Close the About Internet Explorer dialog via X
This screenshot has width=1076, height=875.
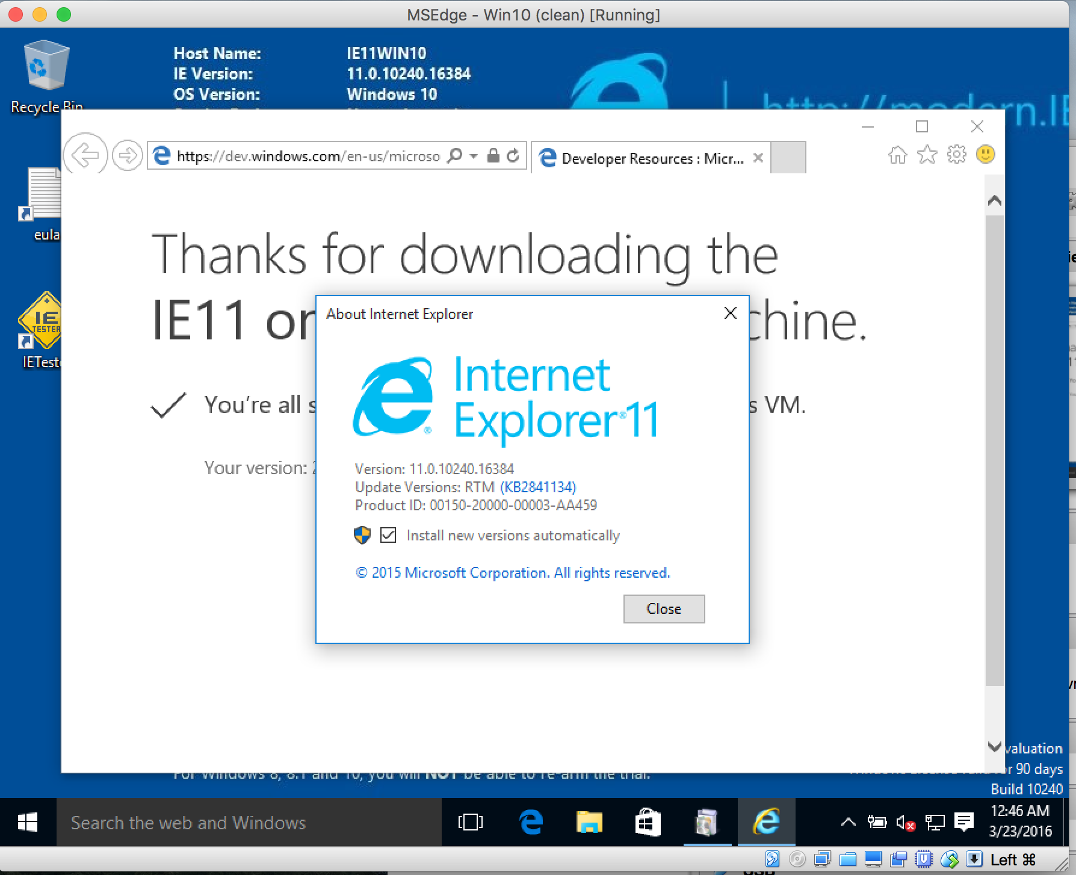(x=730, y=313)
